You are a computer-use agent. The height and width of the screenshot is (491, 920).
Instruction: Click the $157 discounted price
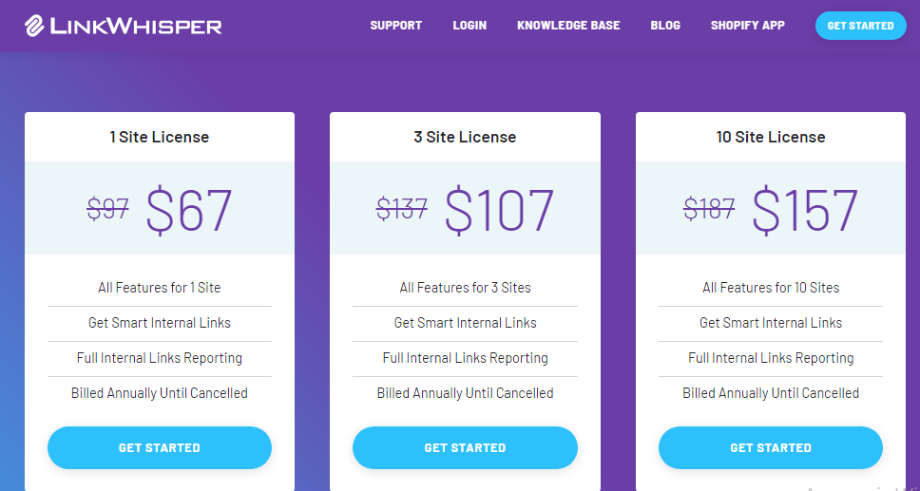pos(806,209)
